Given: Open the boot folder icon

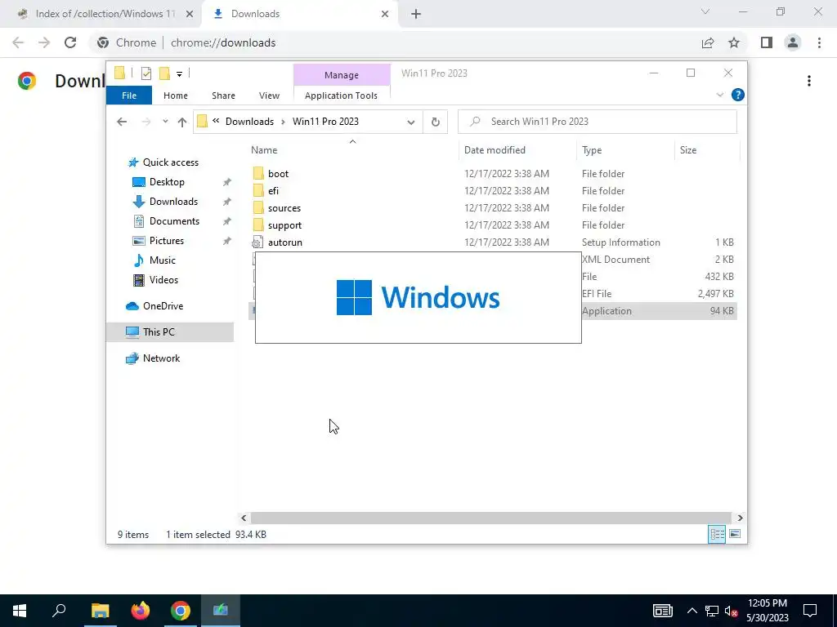Looking at the screenshot, I should (x=258, y=173).
